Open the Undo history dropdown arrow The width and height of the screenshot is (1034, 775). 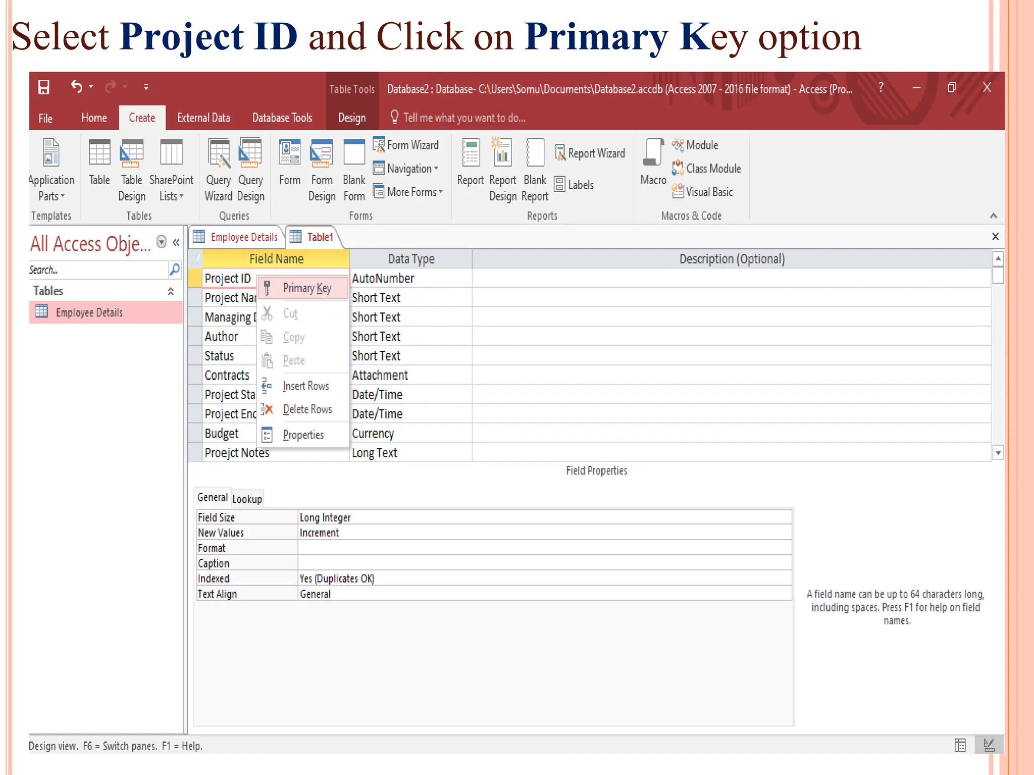coord(91,87)
